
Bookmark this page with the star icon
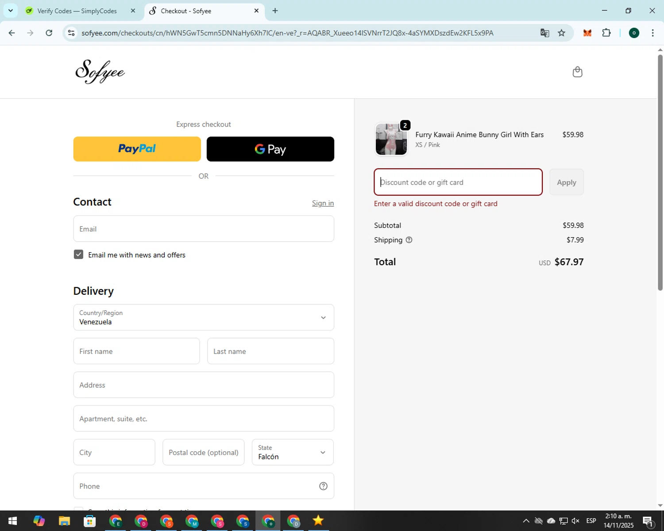click(x=561, y=33)
